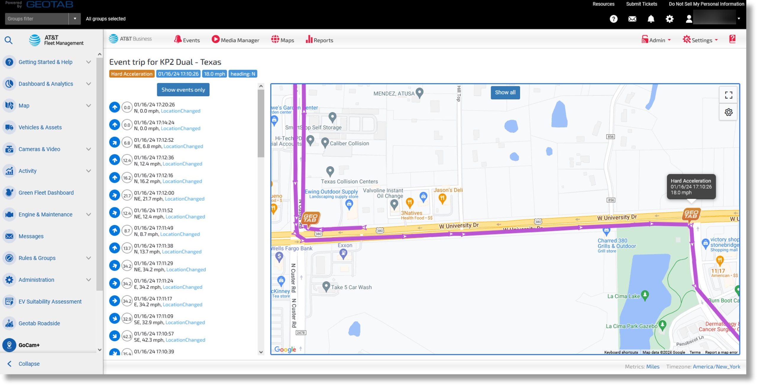Open the gear settings icon in top bar

pos(669,19)
